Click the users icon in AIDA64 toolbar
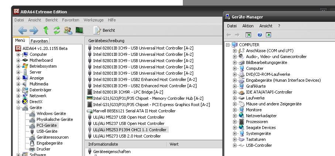Image resolution: width=335 pixels, height=156 pixels. click(68, 30)
